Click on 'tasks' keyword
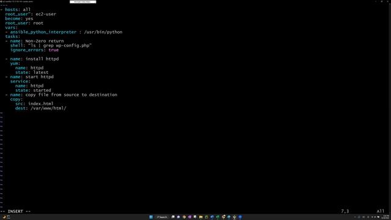The width and height of the screenshot is (391, 220). [12, 37]
